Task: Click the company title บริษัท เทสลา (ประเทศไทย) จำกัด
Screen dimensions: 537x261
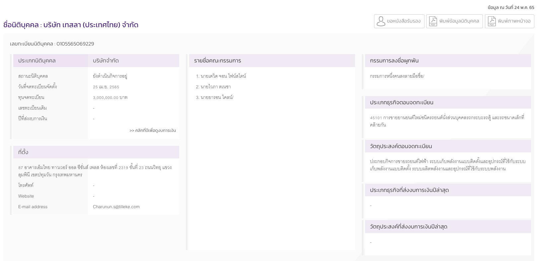Action: [x=91, y=25]
